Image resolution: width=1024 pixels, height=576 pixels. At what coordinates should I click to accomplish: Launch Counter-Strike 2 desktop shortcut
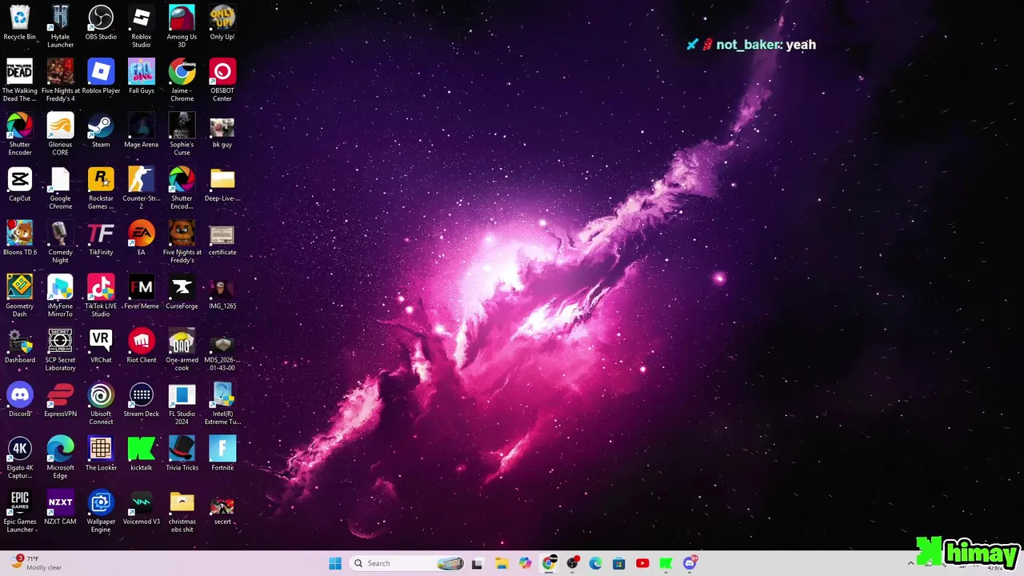[142, 187]
